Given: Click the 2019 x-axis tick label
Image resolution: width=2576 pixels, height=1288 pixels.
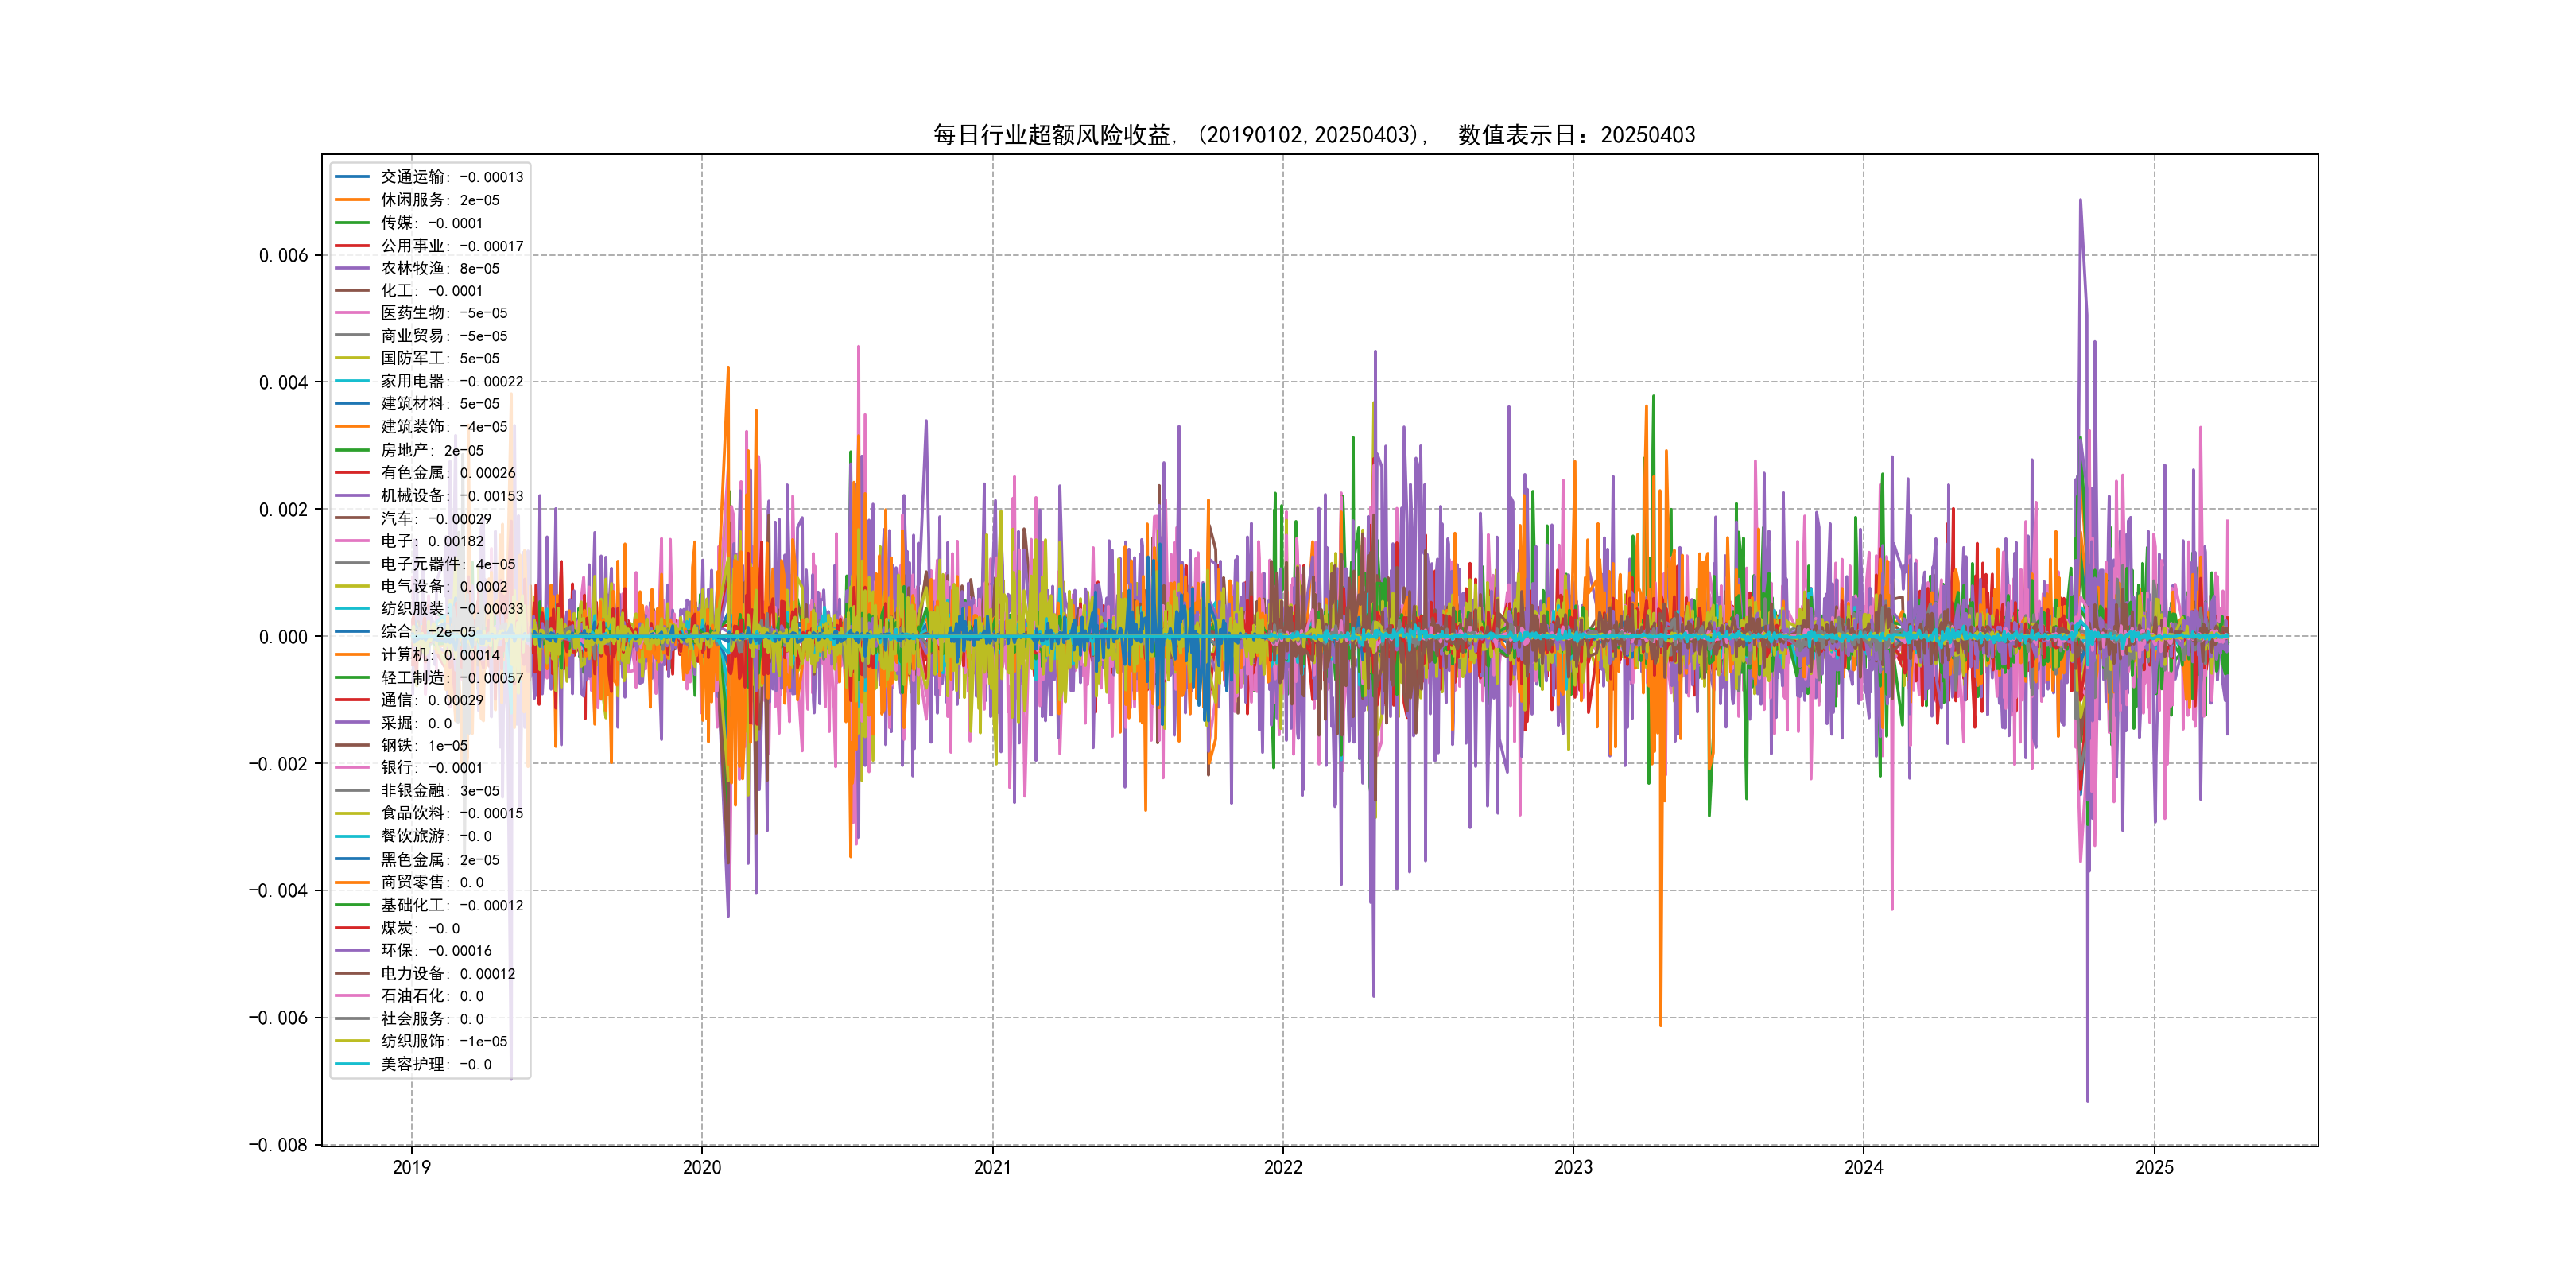Looking at the screenshot, I should click(x=411, y=1167).
